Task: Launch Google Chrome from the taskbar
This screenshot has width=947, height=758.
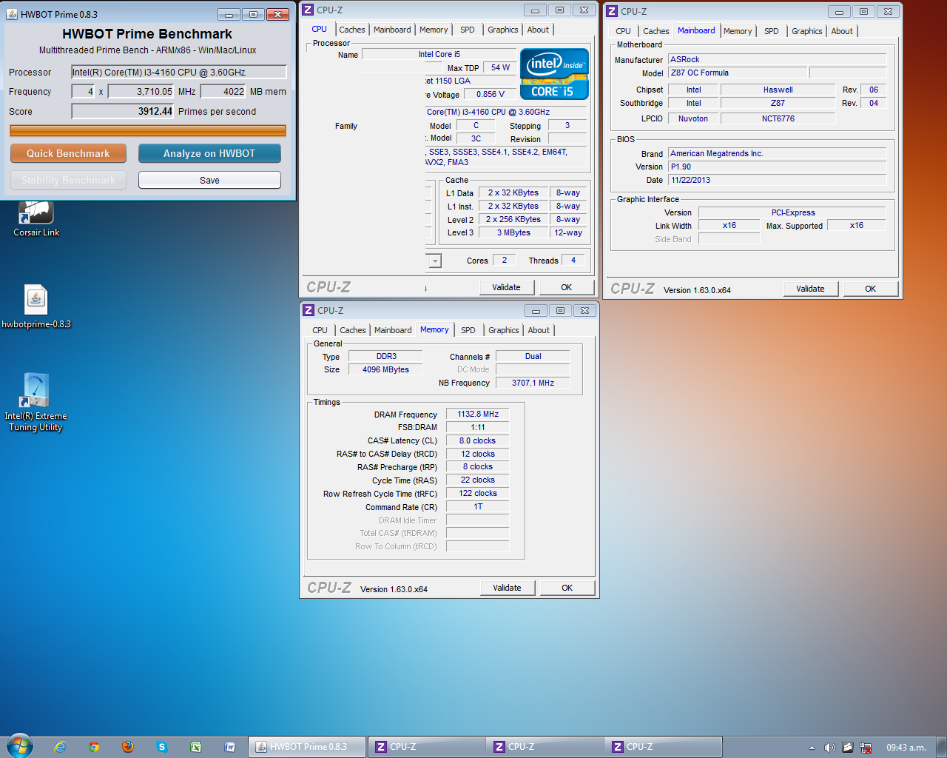Action: tap(94, 747)
